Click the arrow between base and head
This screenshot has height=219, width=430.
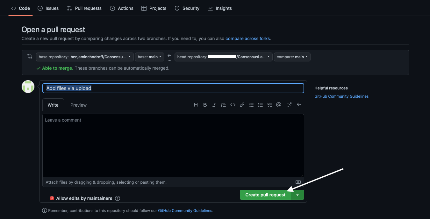click(x=169, y=56)
